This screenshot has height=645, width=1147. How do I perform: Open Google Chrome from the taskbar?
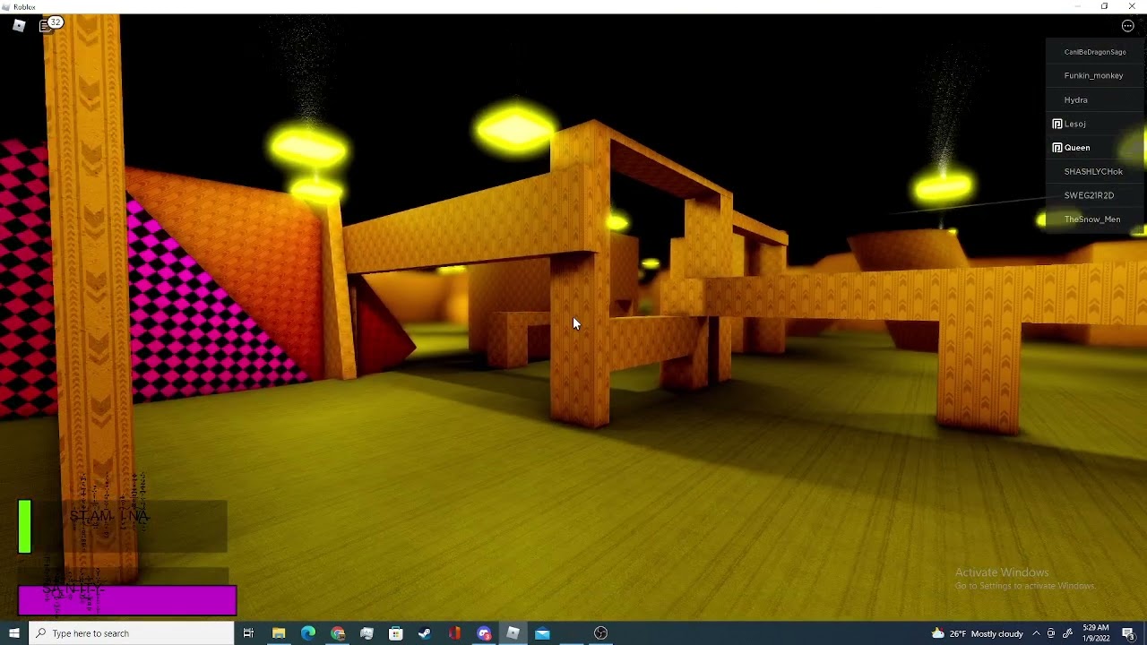(x=338, y=633)
